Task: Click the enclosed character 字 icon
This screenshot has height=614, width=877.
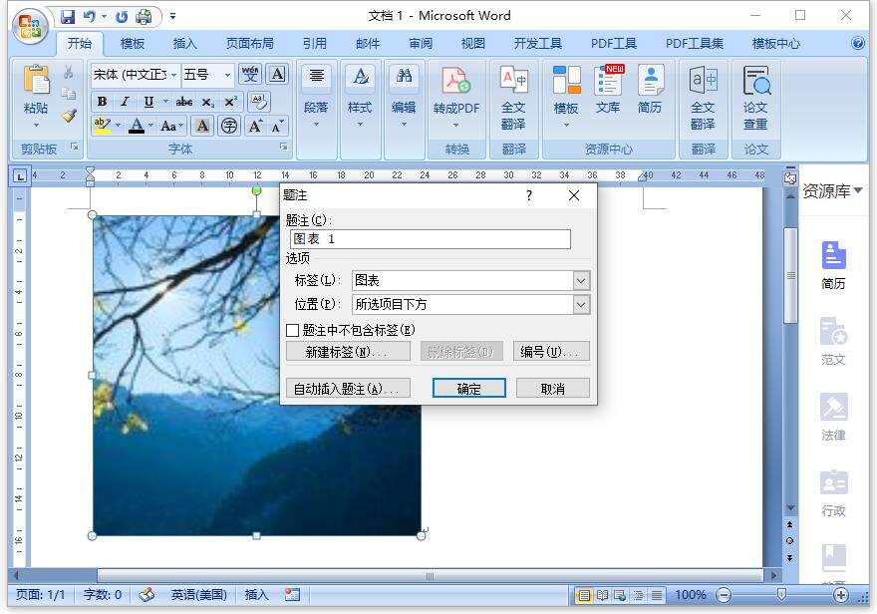Action: point(229,126)
